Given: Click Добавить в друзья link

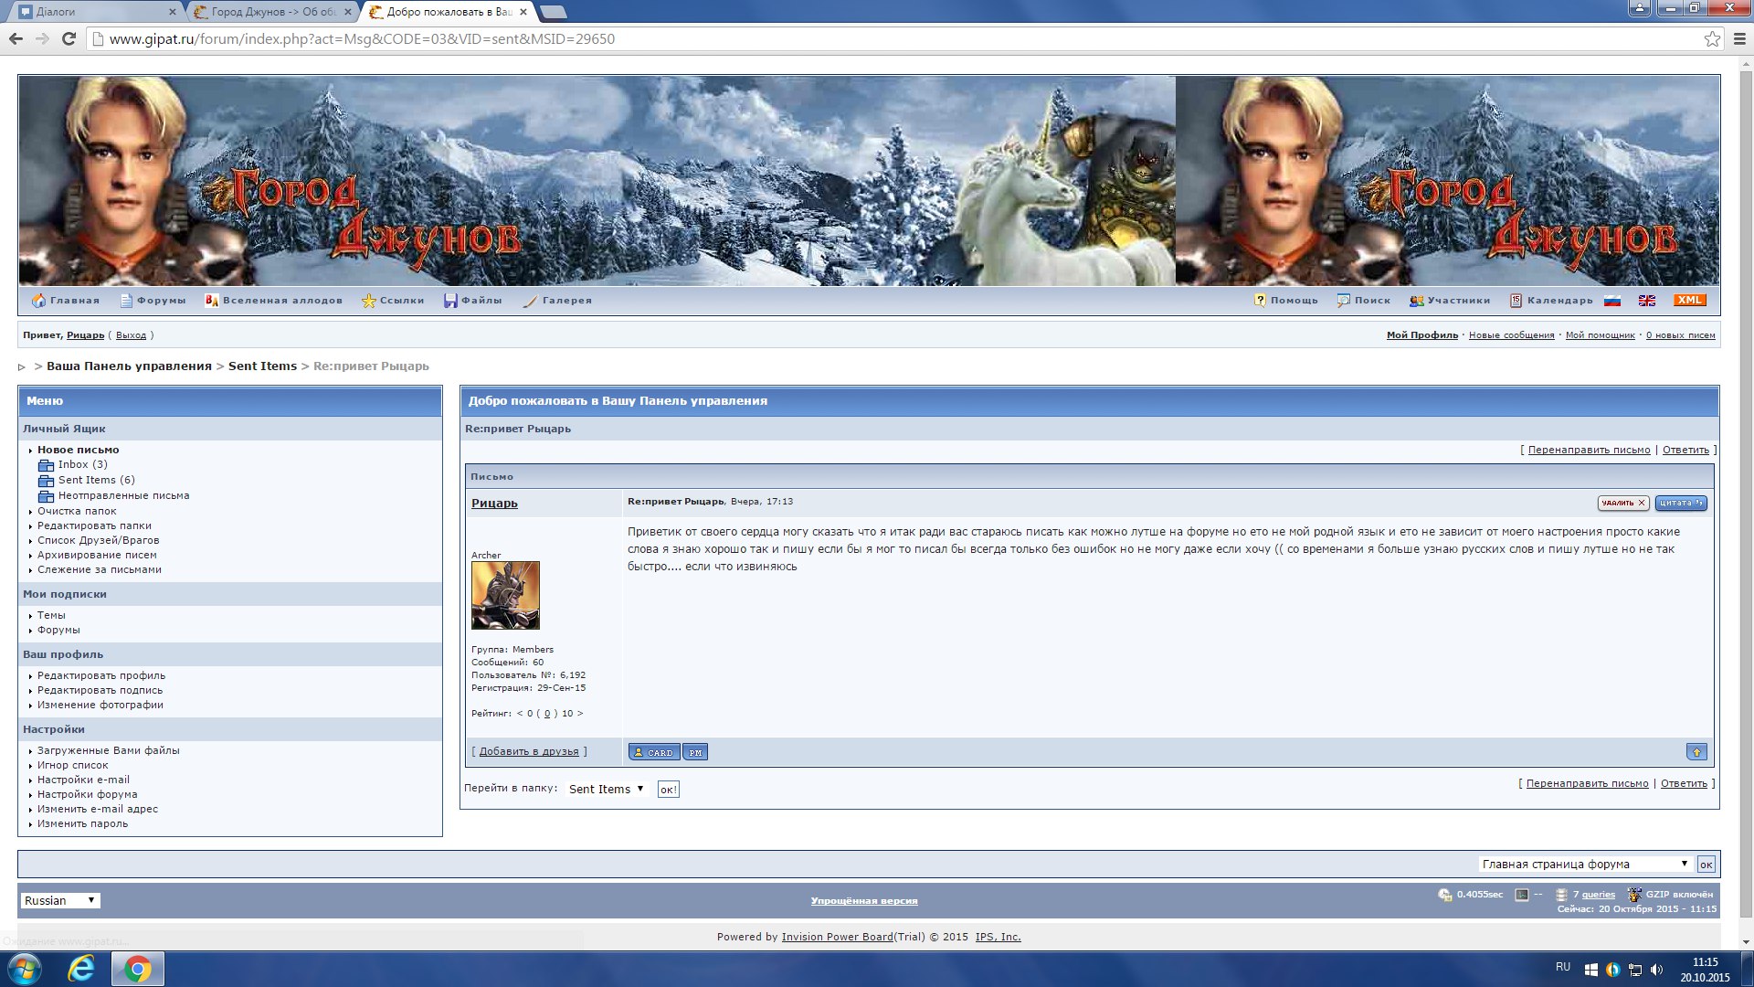Looking at the screenshot, I should click(x=529, y=751).
